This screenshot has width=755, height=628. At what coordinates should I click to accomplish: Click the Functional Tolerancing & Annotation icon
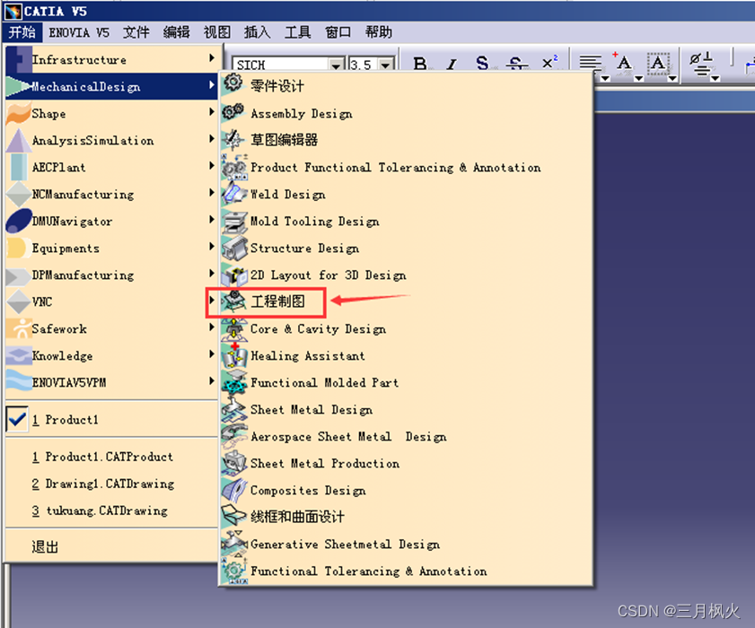tap(234, 571)
